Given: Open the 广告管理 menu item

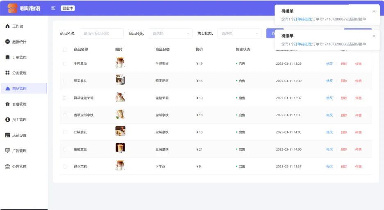Looking at the screenshot, I should pos(19,151).
